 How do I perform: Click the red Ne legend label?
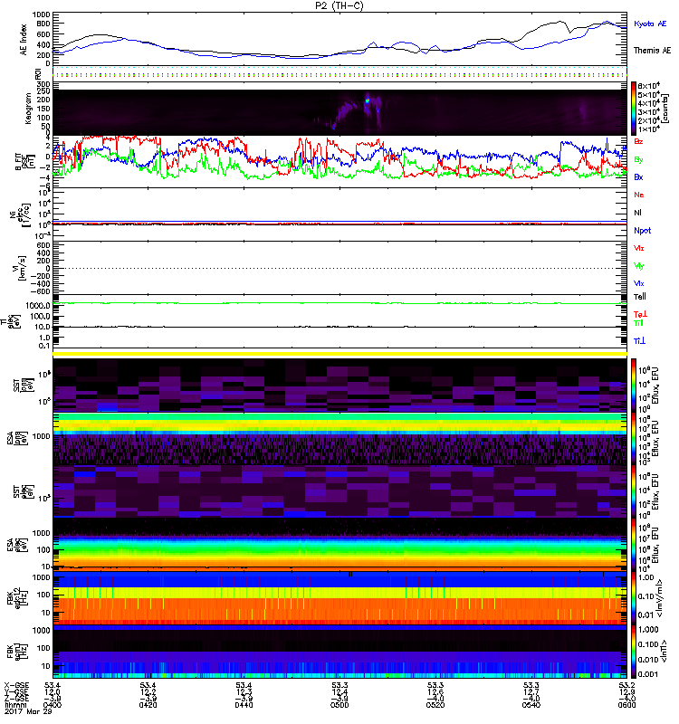[639, 195]
